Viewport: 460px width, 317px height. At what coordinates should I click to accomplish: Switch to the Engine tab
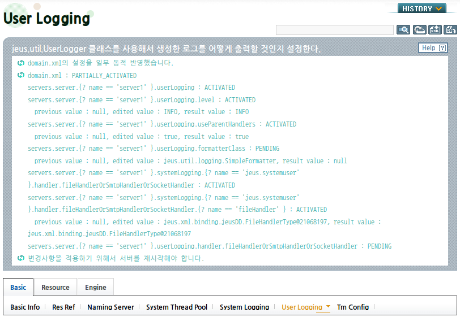coord(96,287)
